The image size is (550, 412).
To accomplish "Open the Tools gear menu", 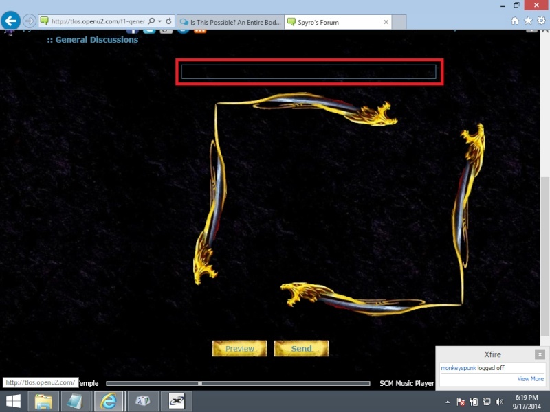I will (541, 21).
